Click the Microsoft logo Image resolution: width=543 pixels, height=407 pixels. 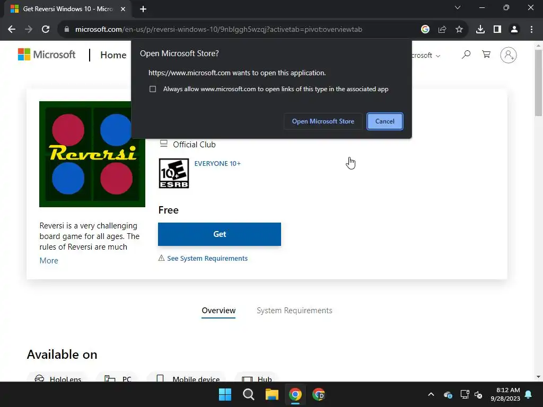pos(47,55)
